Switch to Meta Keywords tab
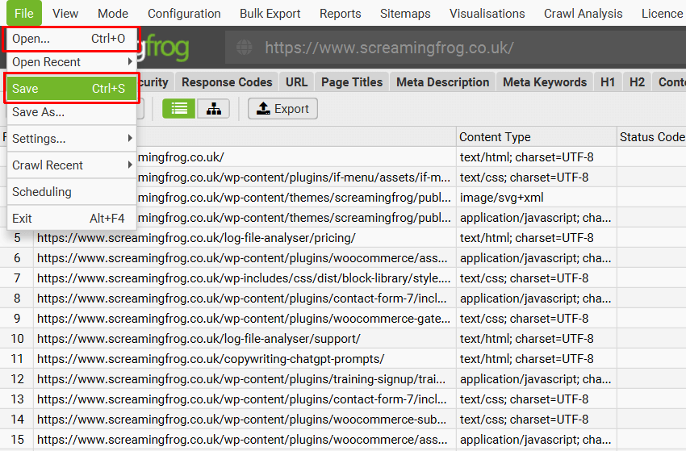 [x=545, y=82]
